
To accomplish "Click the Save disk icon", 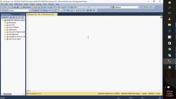I will tap(15, 7).
